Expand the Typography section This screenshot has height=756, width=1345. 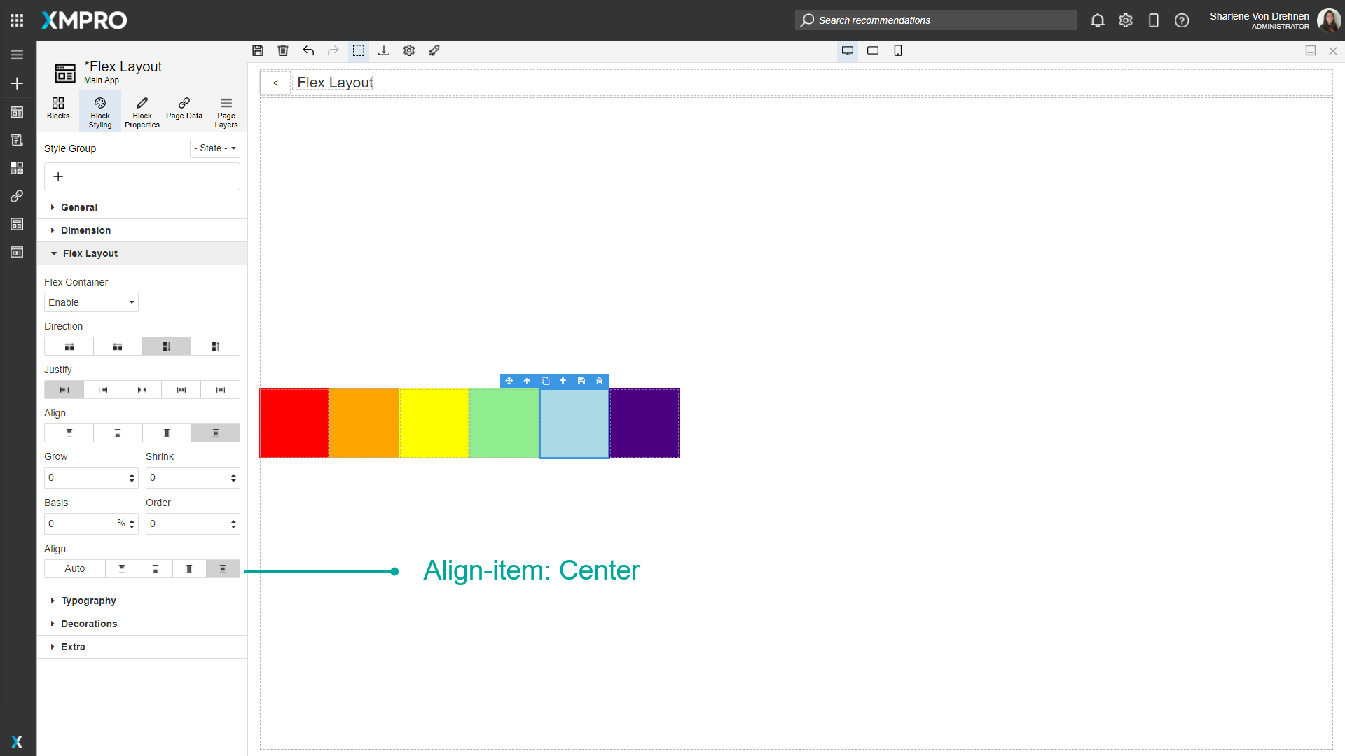click(88, 601)
